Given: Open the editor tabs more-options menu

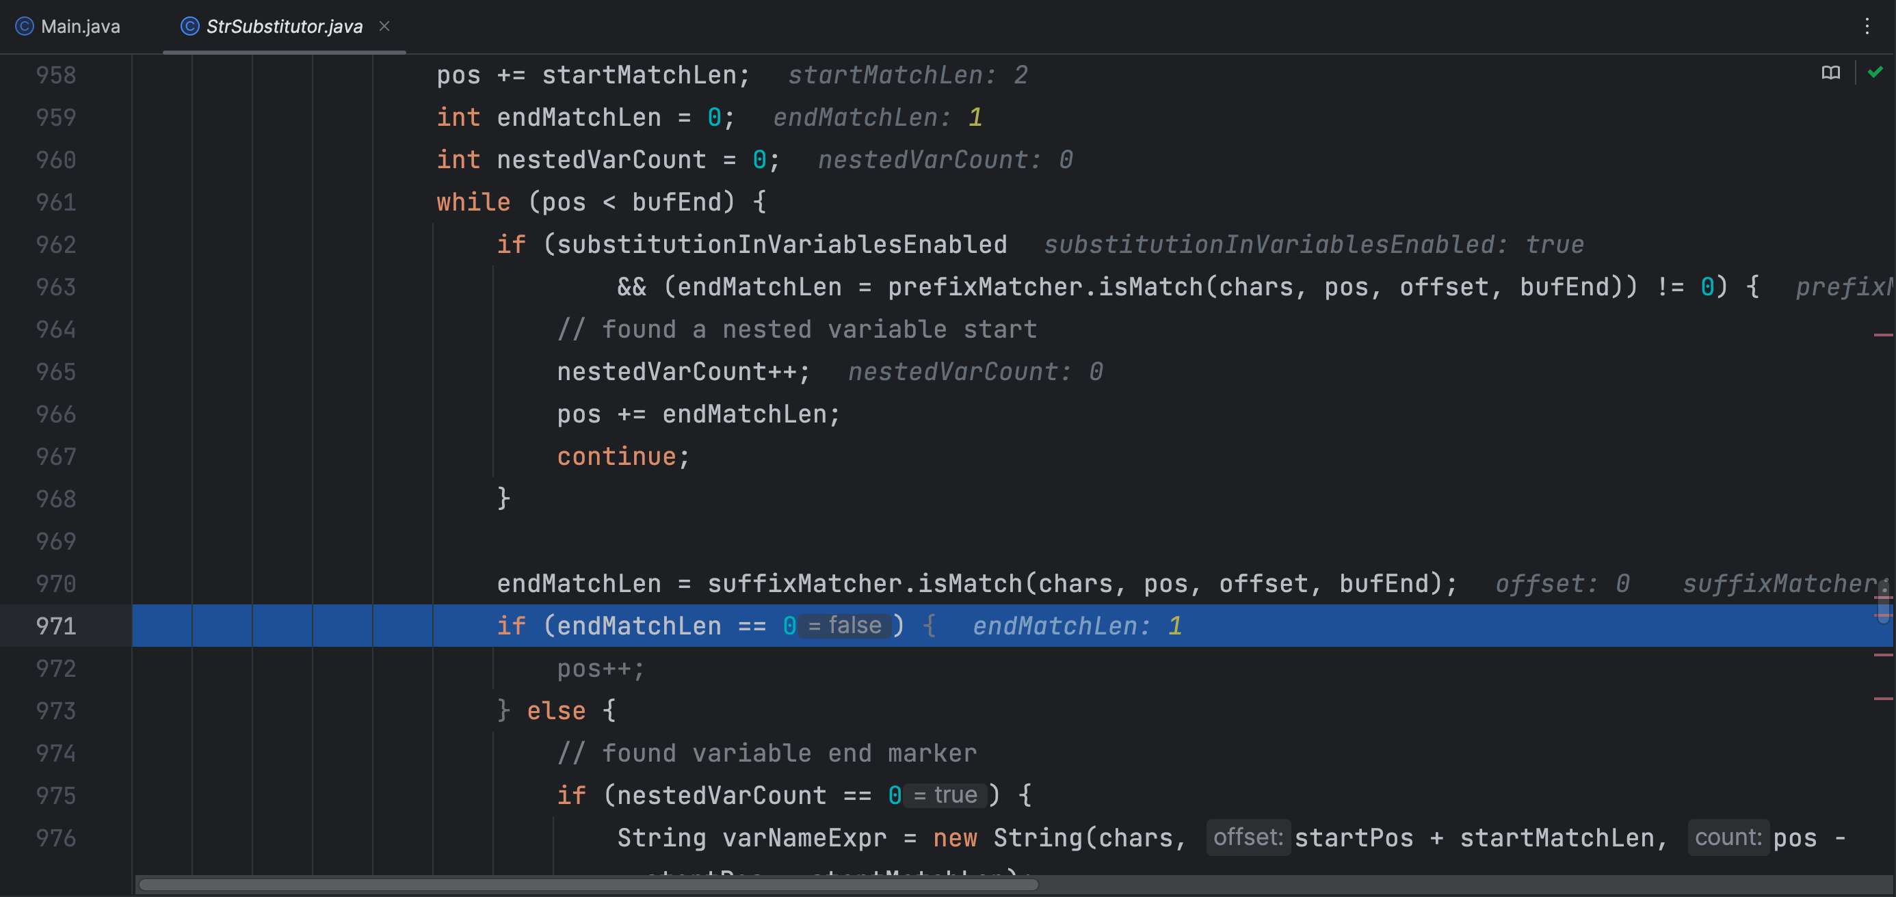Looking at the screenshot, I should pyautogui.click(x=1867, y=27).
